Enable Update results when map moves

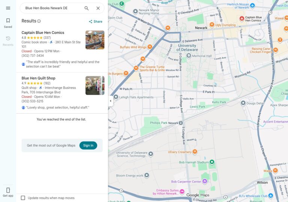[x=23, y=198]
